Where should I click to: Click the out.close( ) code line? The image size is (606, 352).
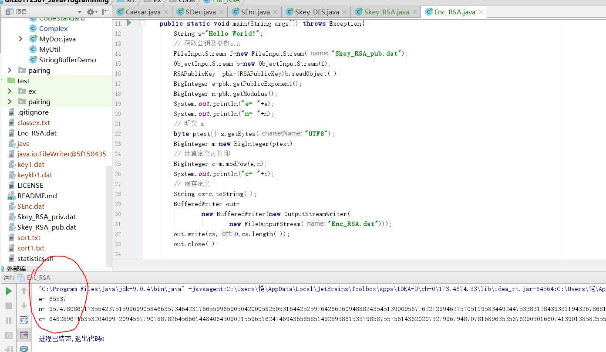196,244
